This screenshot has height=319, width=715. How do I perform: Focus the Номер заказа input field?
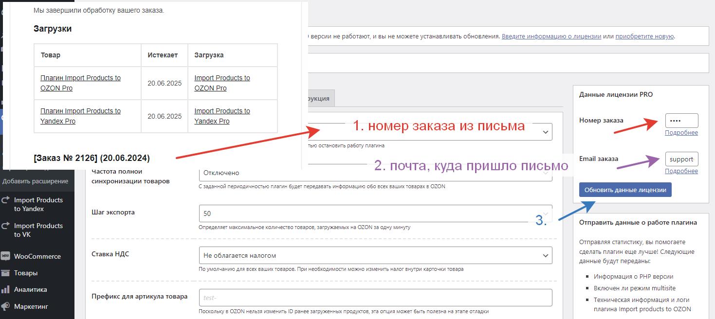[x=681, y=120]
